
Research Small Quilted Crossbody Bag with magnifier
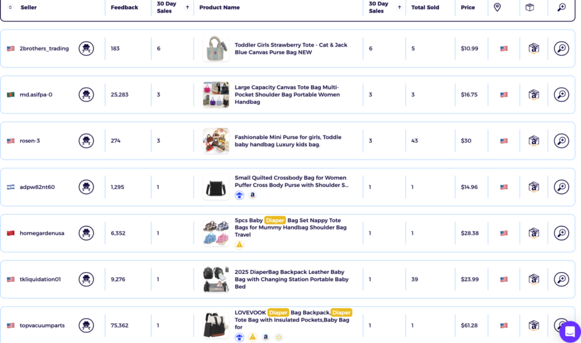point(561,187)
